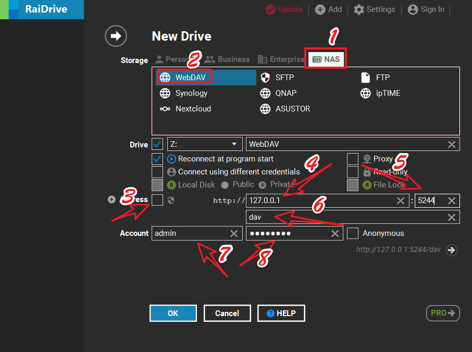Choose WebDAV storage type
Screen dimensions: 472x352
point(206,77)
